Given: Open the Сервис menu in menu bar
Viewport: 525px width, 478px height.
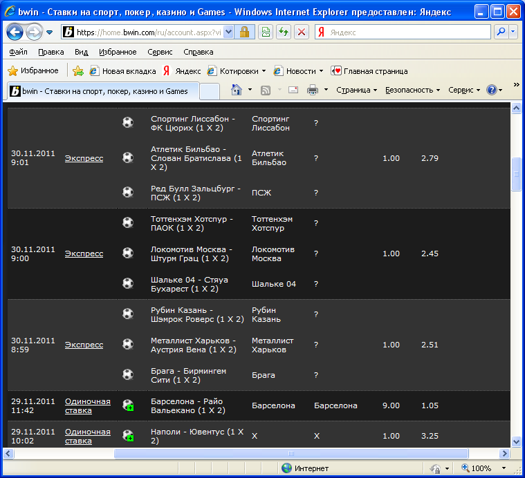Looking at the screenshot, I should tap(160, 52).
